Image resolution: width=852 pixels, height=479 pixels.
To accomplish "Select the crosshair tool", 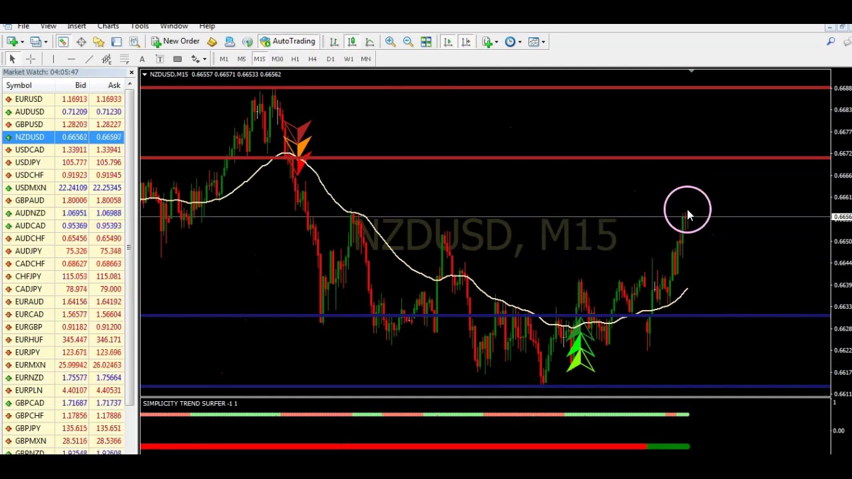I will (30, 59).
